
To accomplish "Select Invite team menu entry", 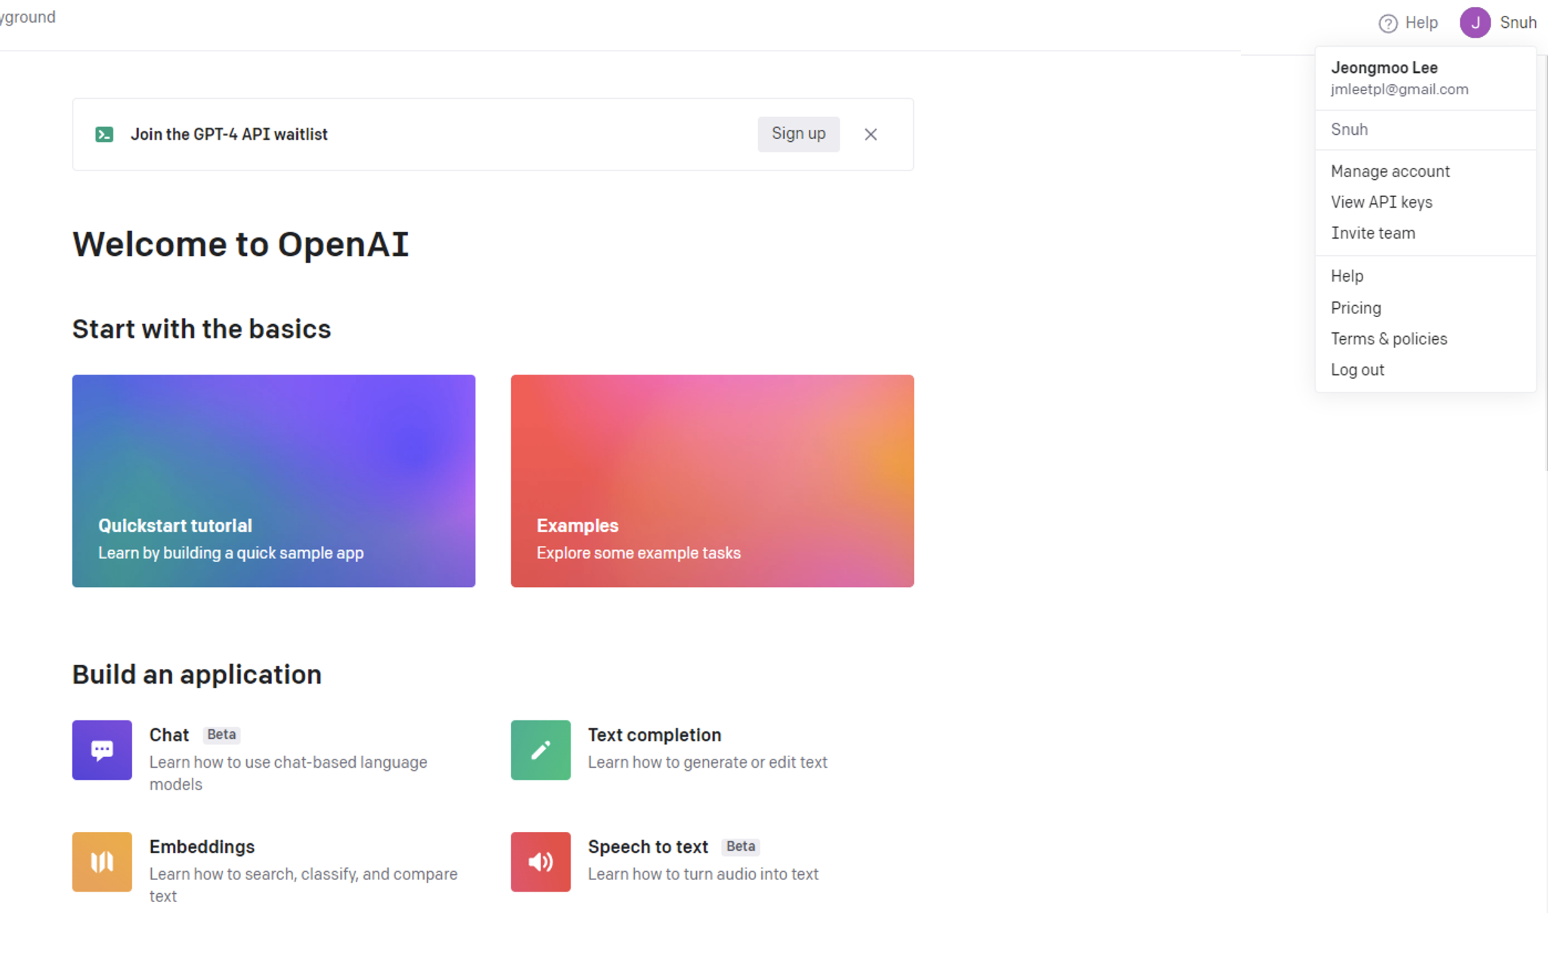I will [x=1373, y=233].
